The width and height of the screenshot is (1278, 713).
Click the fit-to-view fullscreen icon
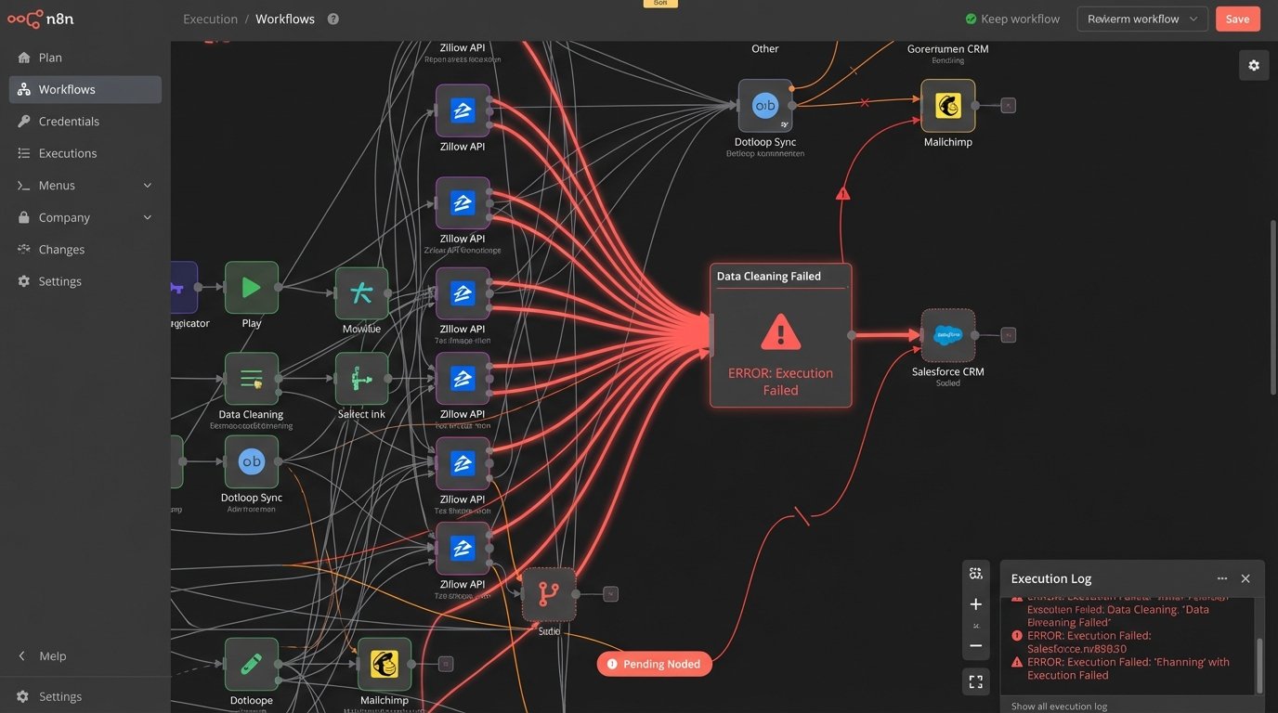pos(975,682)
